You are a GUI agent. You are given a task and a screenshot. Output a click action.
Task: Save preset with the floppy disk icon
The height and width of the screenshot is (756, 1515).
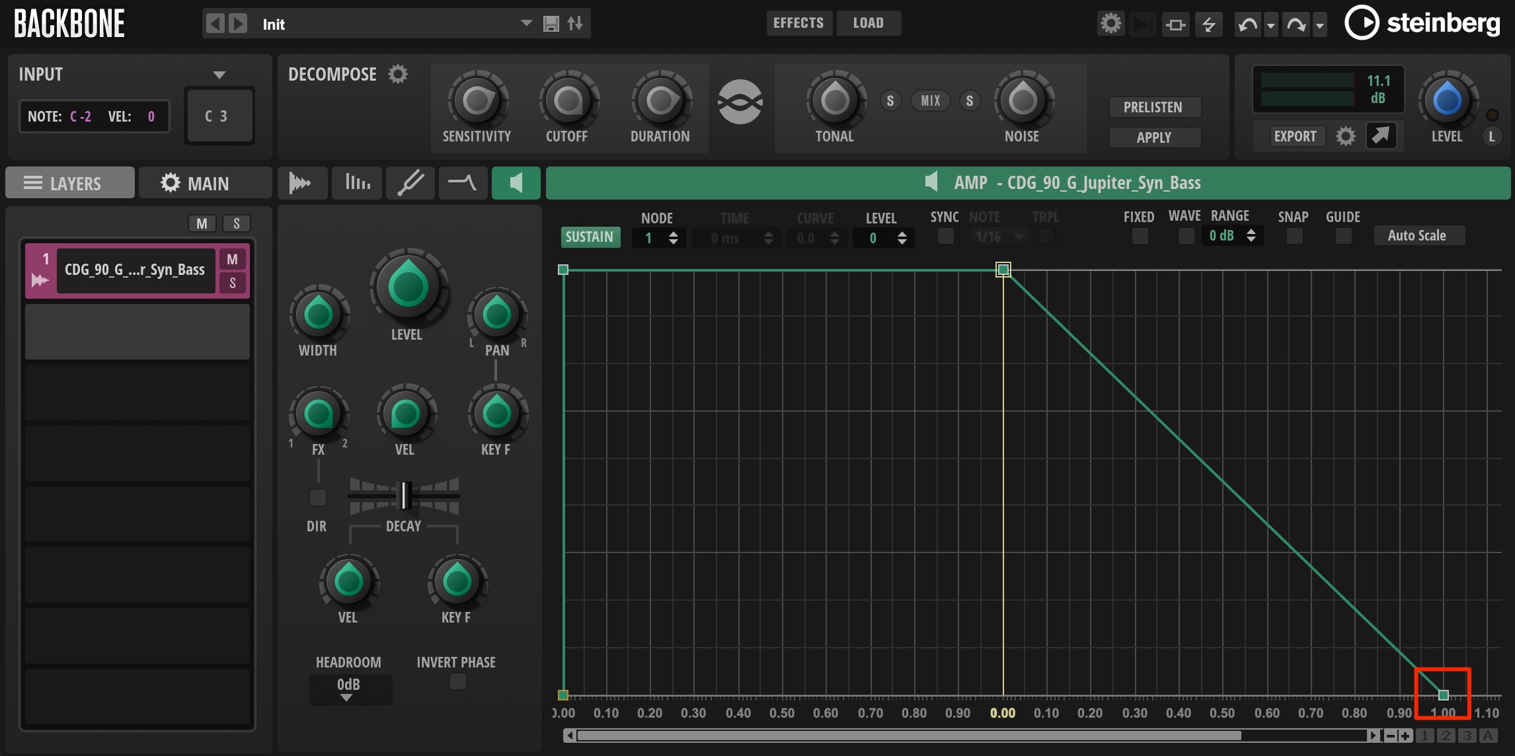coord(551,24)
